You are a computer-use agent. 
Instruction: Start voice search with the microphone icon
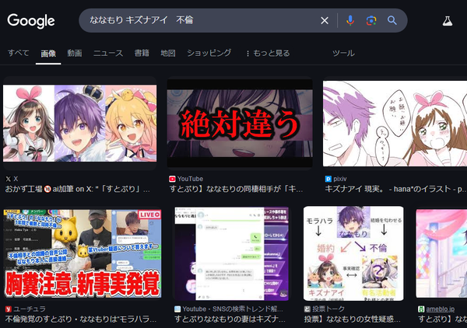click(x=350, y=20)
